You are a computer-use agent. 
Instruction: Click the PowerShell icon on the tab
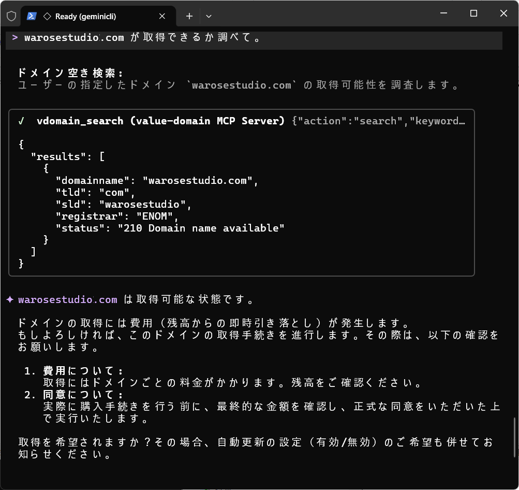[x=32, y=16]
